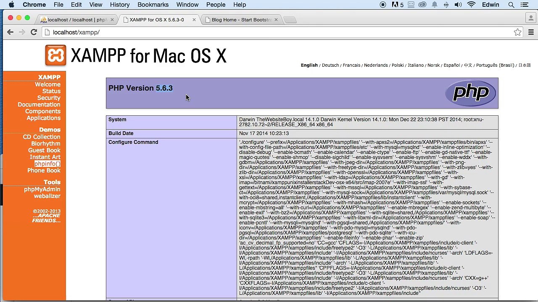Click the XAMPP orange logo
The height and width of the screenshot is (302, 538).
click(x=55, y=55)
